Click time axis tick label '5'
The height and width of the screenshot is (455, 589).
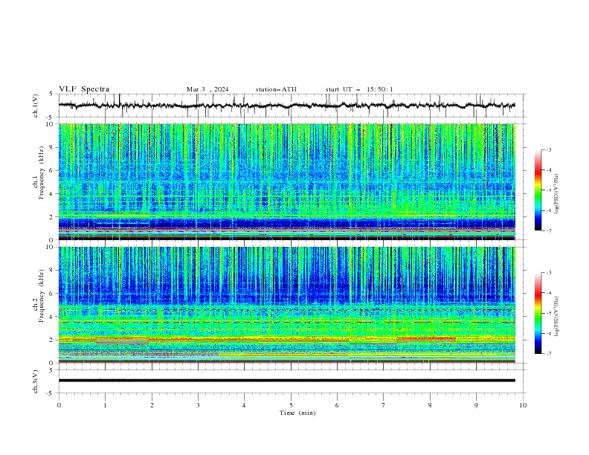coord(291,405)
